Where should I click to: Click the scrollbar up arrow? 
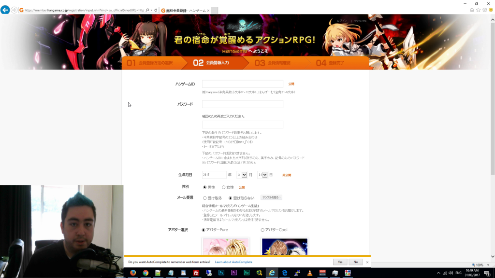(493, 19)
